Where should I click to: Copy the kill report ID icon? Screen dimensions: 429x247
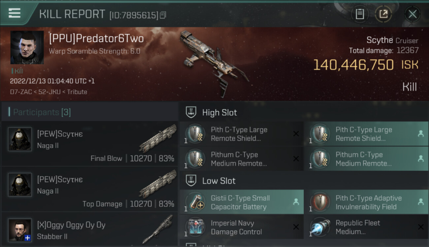(163, 15)
